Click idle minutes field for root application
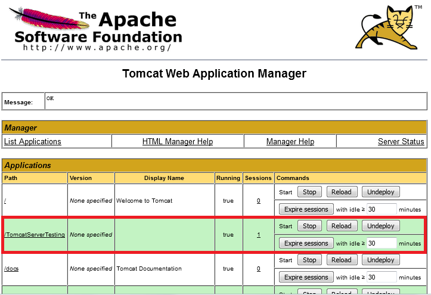Screen dimensions: 431x295 [382, 209]
